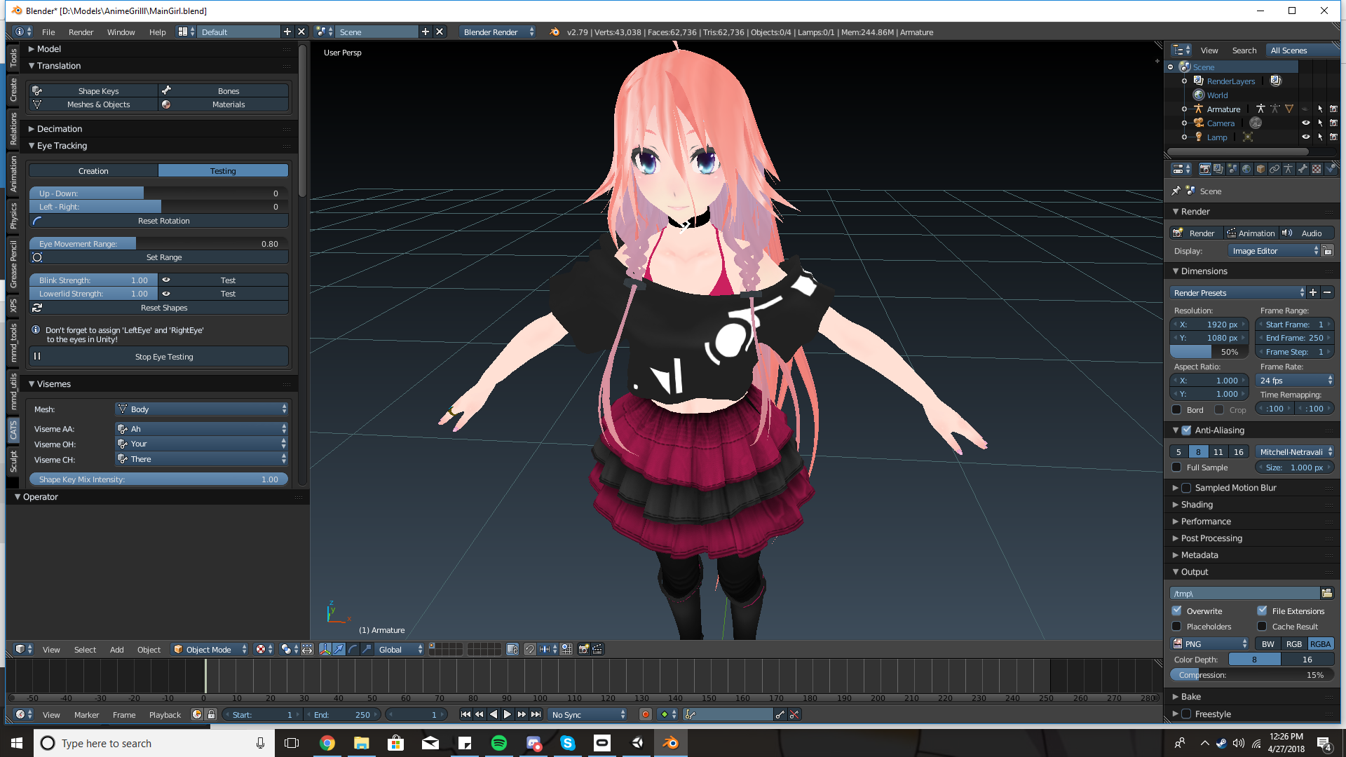Toggle the snap magnet icon
The image size is (1346, 757).
[x=530, y=649]
